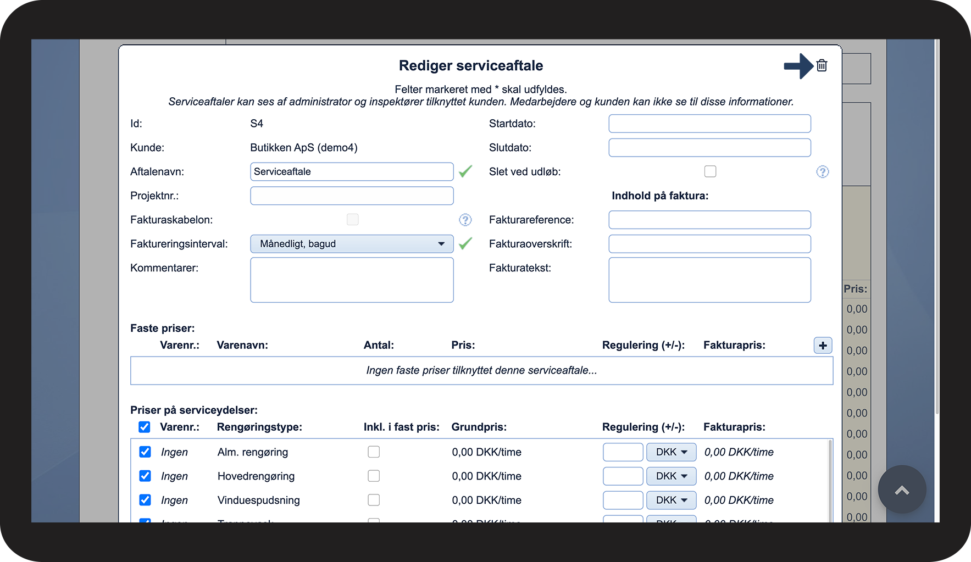Click into the Aftalenavn text field
The width and height of the screenshot is (971, 562).
click(352, 171)
